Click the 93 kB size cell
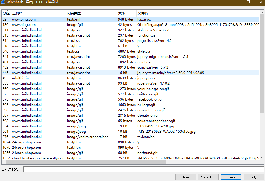 point(123,83)
